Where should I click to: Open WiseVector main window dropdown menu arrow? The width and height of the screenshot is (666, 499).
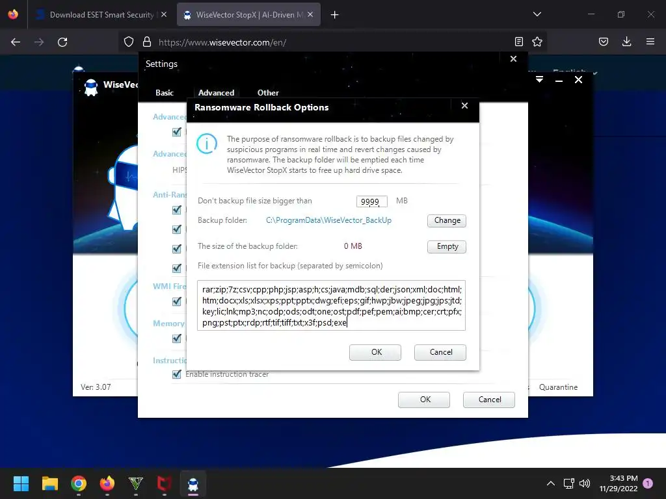539,80
